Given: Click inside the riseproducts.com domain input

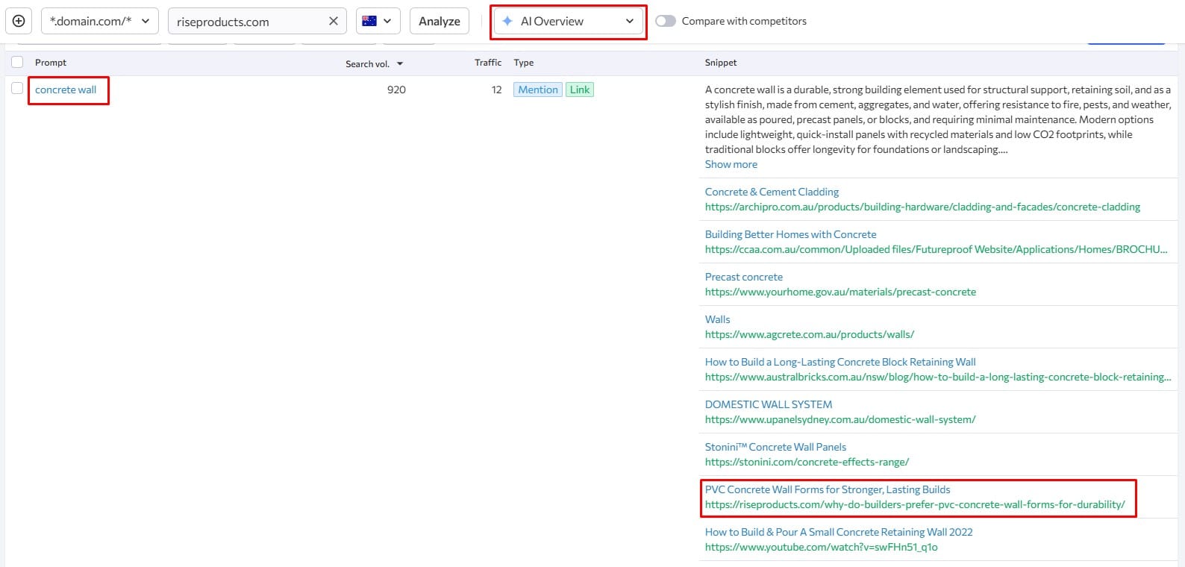Looking at the screenshot, I should point(246,22).
